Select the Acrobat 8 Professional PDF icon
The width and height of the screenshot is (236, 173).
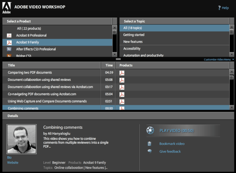pyautogui.click(x=9, y=36)
